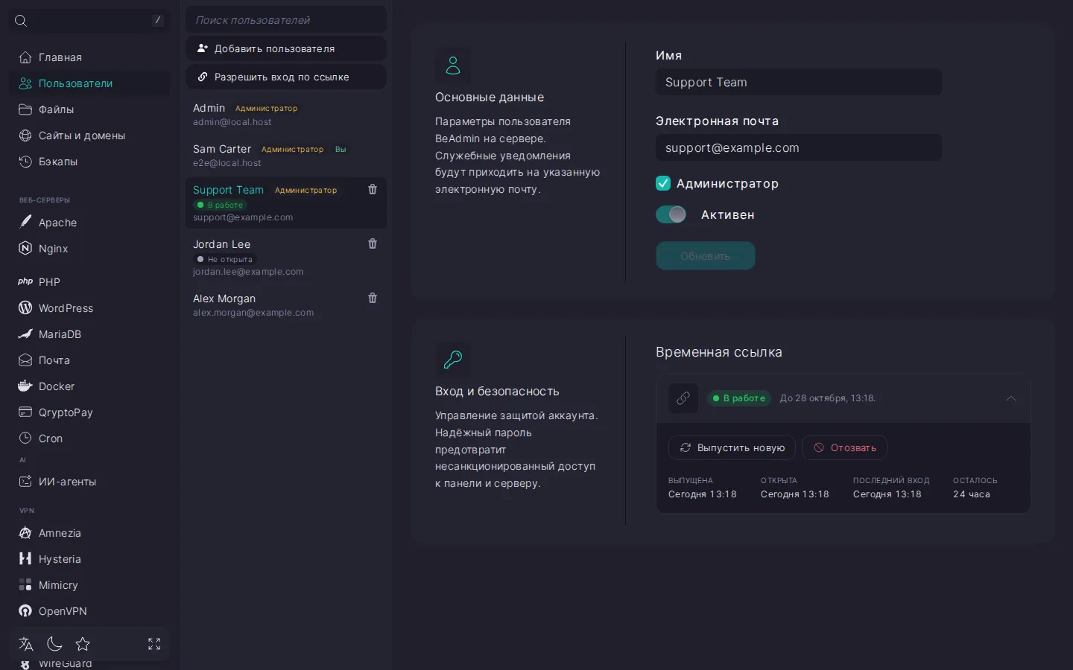Revoke the link with the Отозвать button
The height and width of the screenshot is (670, 1073).
[x=844, y=447]
